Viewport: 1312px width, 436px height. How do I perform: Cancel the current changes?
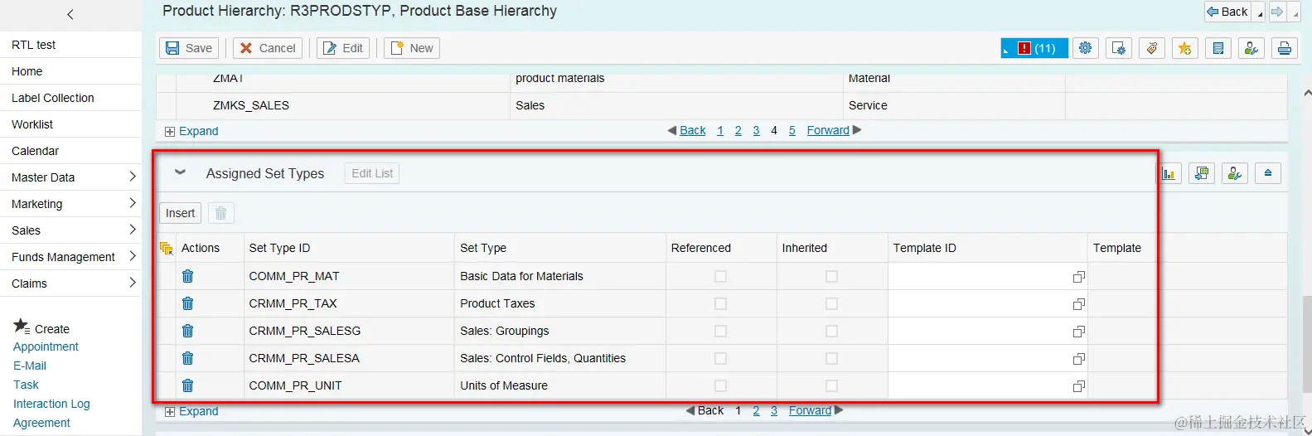click(x=268, y=48)
